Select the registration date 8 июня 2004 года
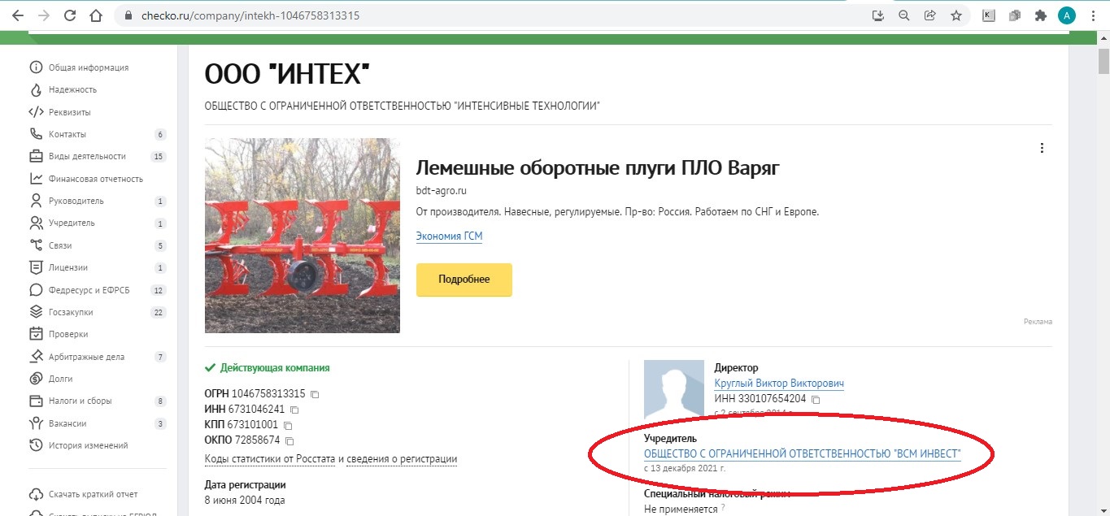Screen dimensions: 1110x516 (245, 501)
